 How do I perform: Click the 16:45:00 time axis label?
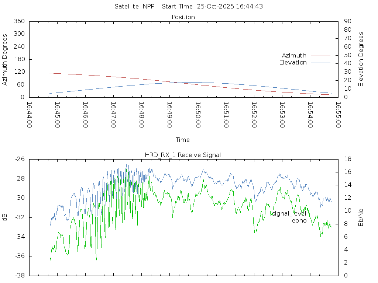57,115
